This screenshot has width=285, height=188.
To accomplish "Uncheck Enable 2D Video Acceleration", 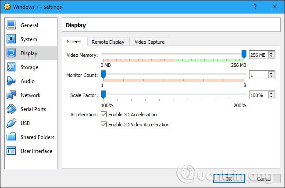I will pos(103,125).
